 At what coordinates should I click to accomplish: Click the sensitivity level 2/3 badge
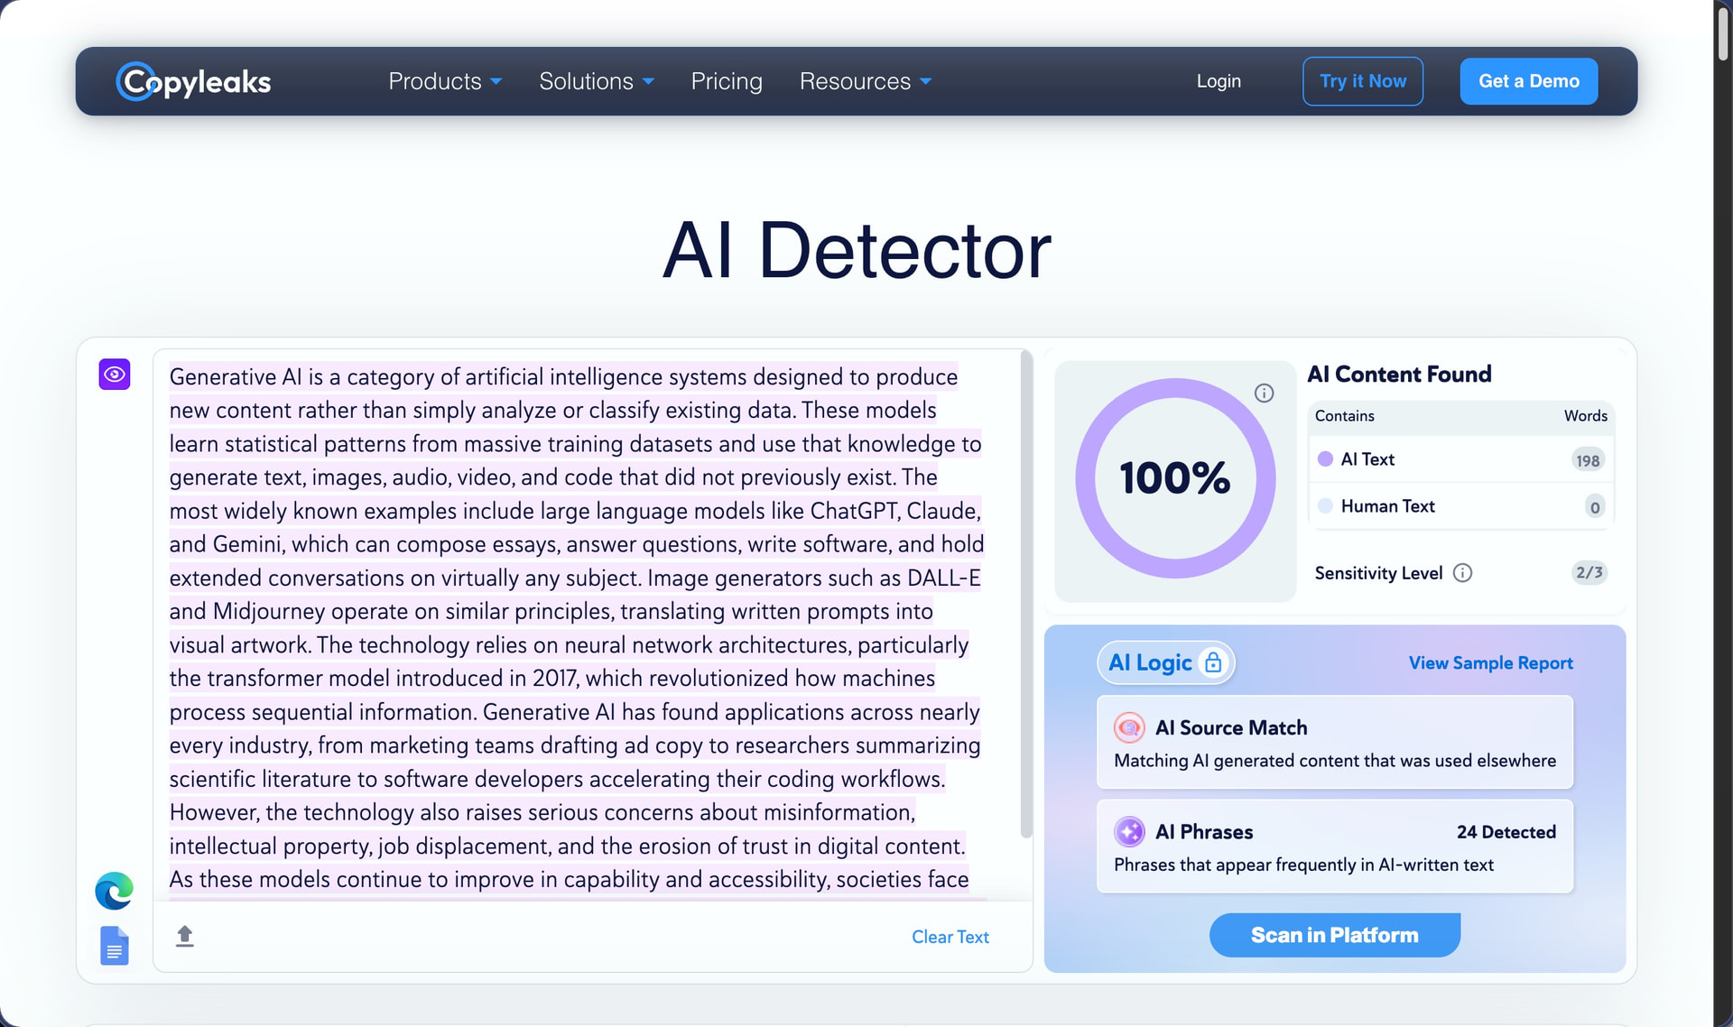1589,572
